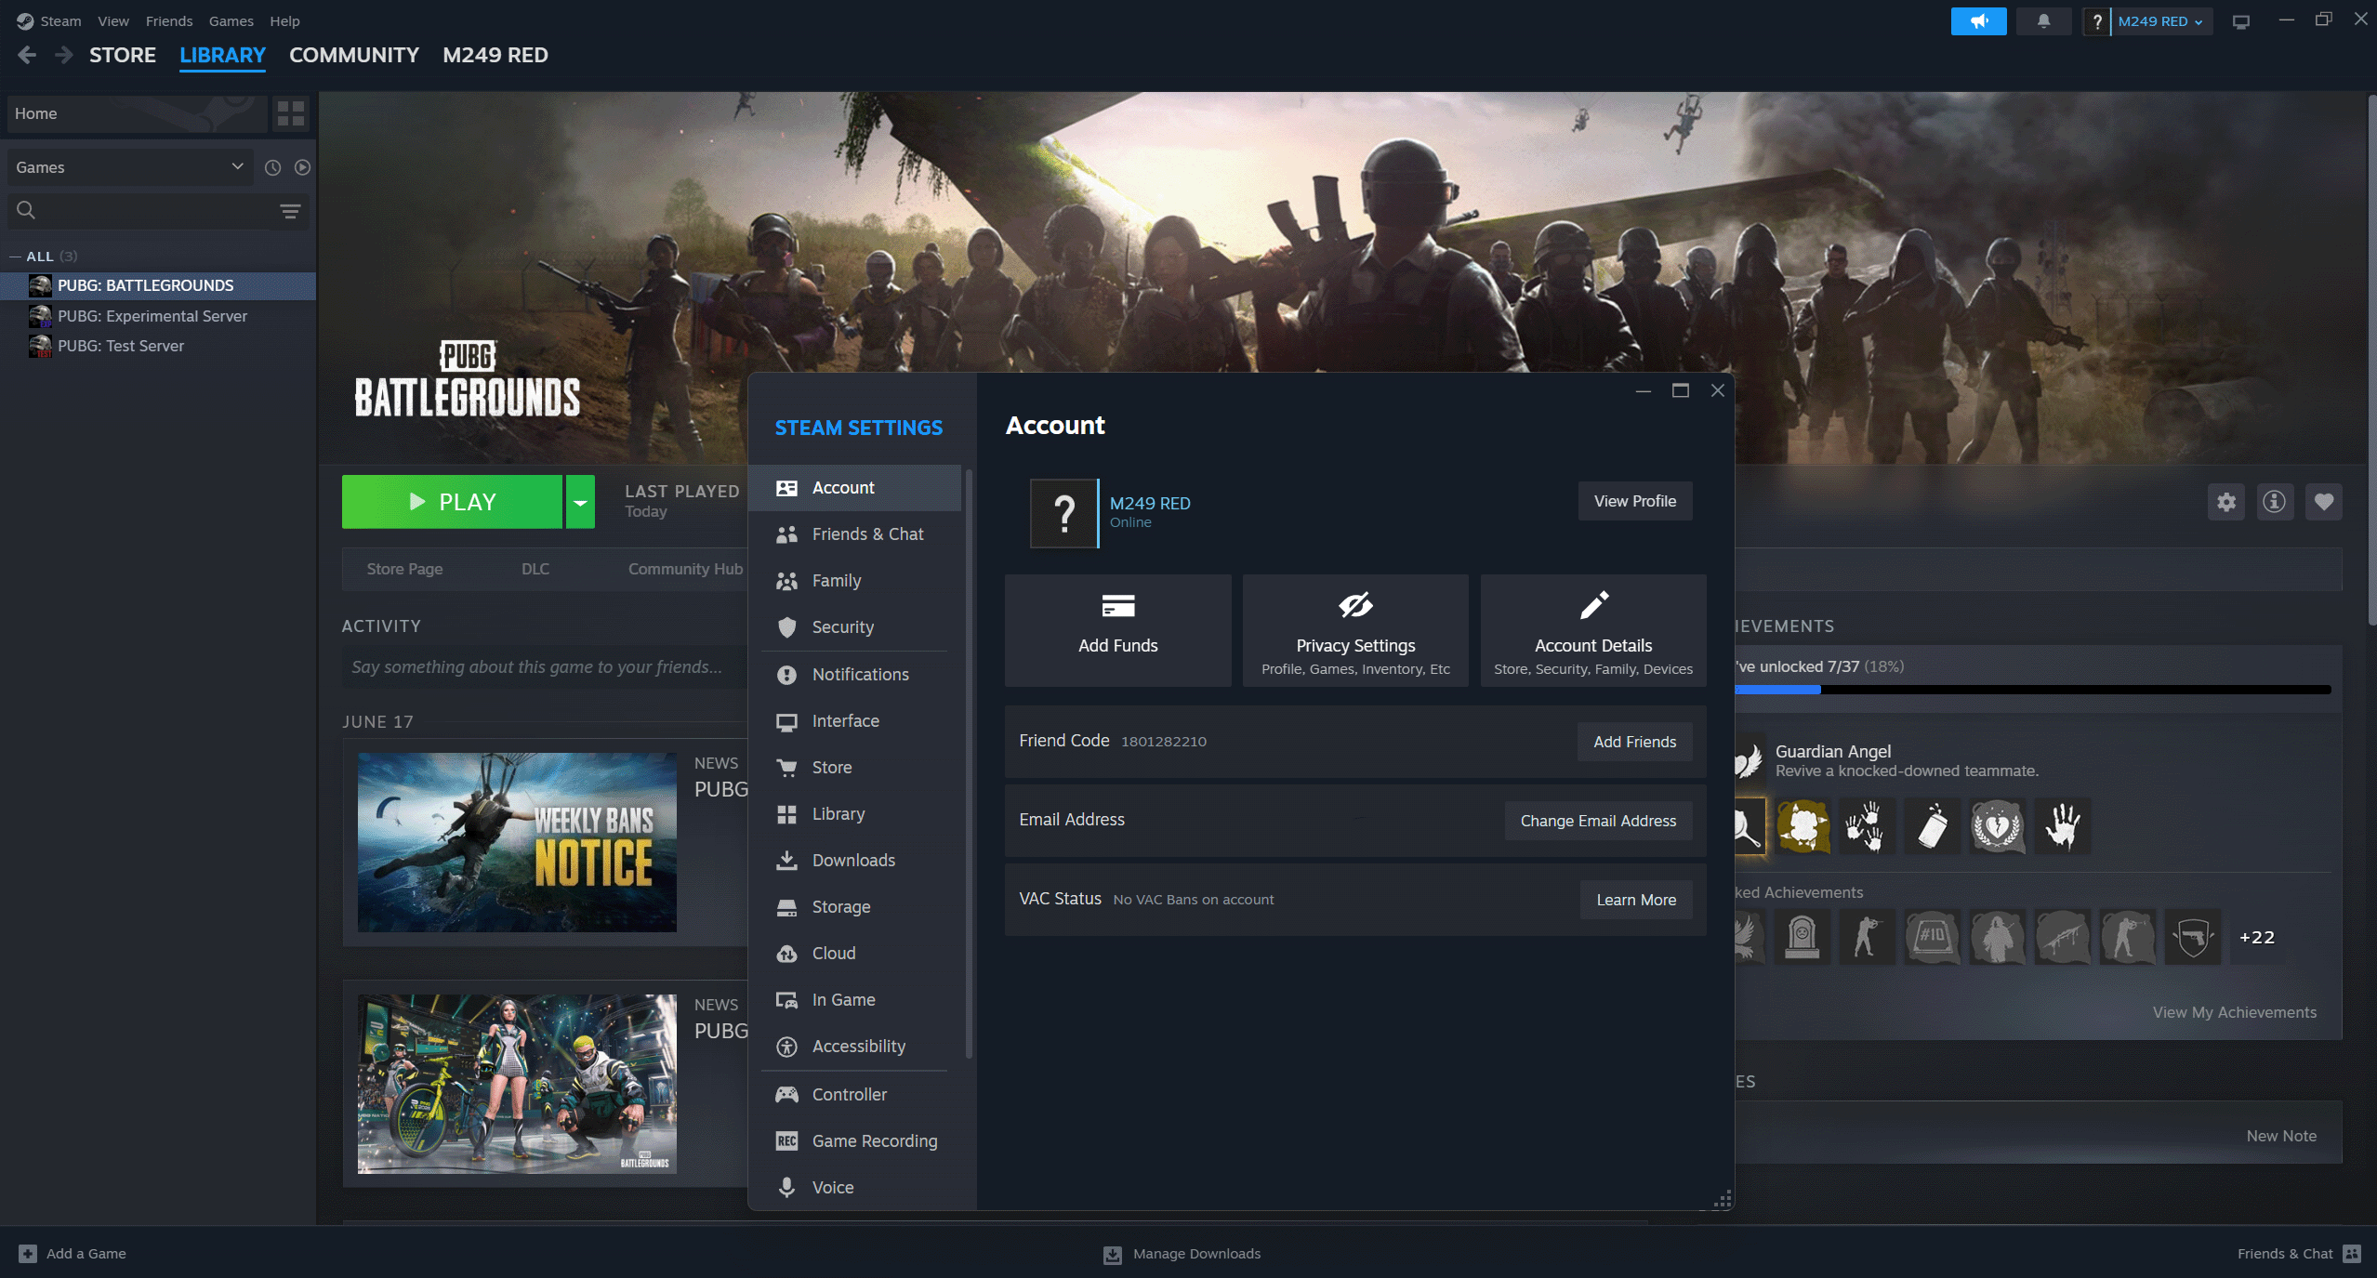Open the M249 RED account dropdown
The image size is (2377, 1278).
[x=2160, y=21]
